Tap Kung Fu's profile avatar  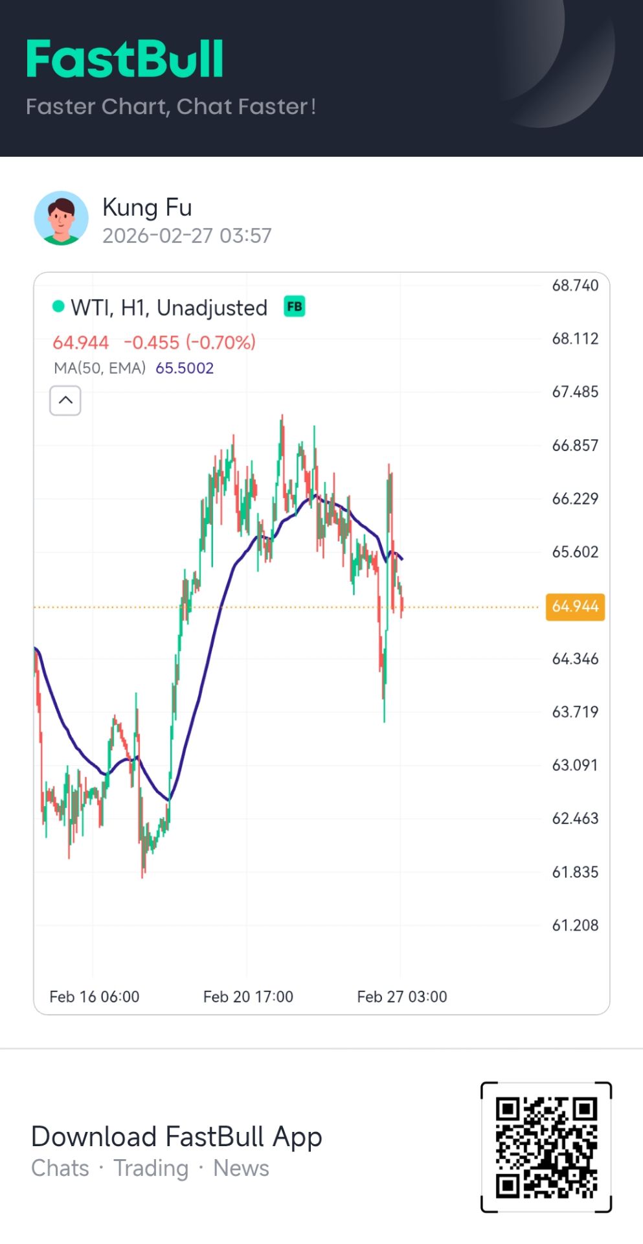click(x=62, y=218)
